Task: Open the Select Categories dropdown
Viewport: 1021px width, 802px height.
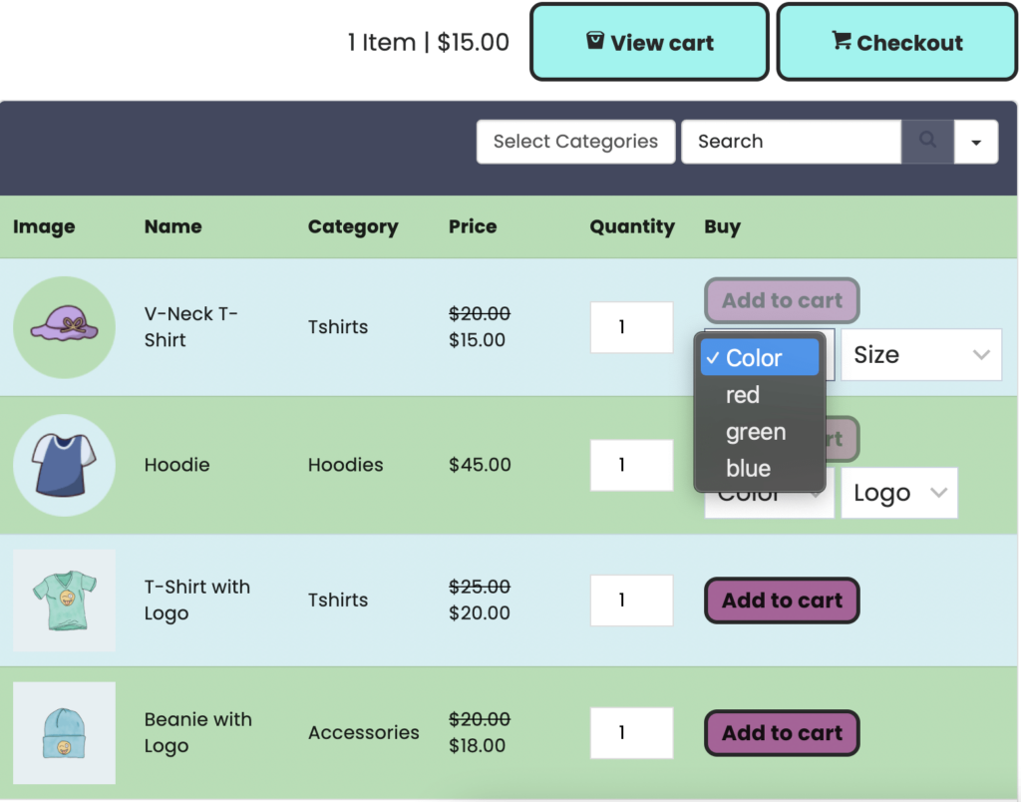Action: (575, 141)
